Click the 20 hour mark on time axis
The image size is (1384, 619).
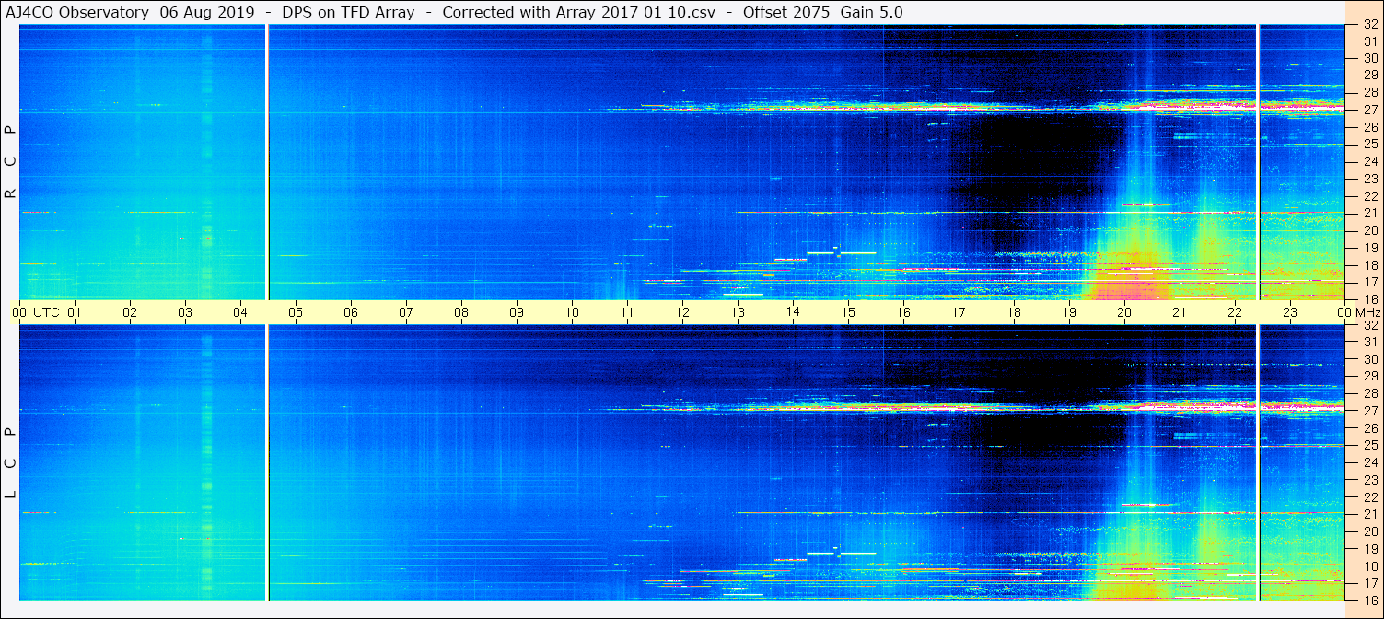[x=1124, y=312]
